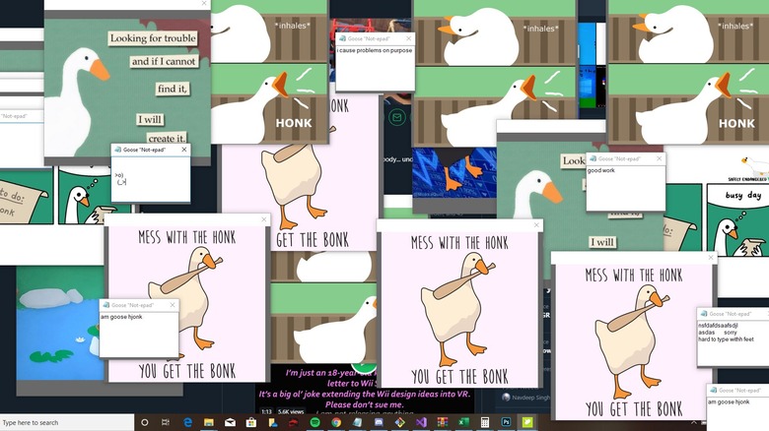Click the green envelope icon in dark window
769x431 pixels.
(x=396, y=117)
